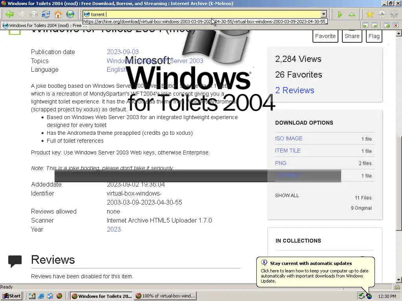The height and width of the screenshot is (301, 402).
Task: Click SHOW ALL download files
Action: (287, 196)
